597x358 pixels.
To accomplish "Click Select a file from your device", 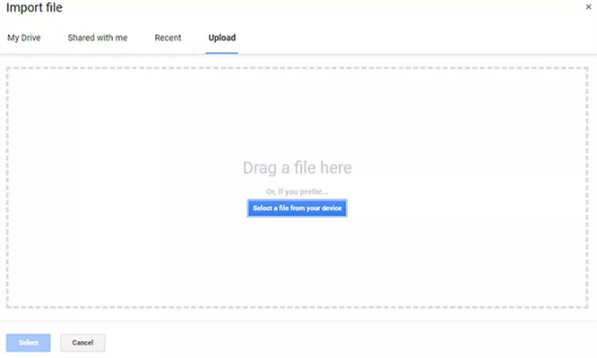I will tap(297, 209).
